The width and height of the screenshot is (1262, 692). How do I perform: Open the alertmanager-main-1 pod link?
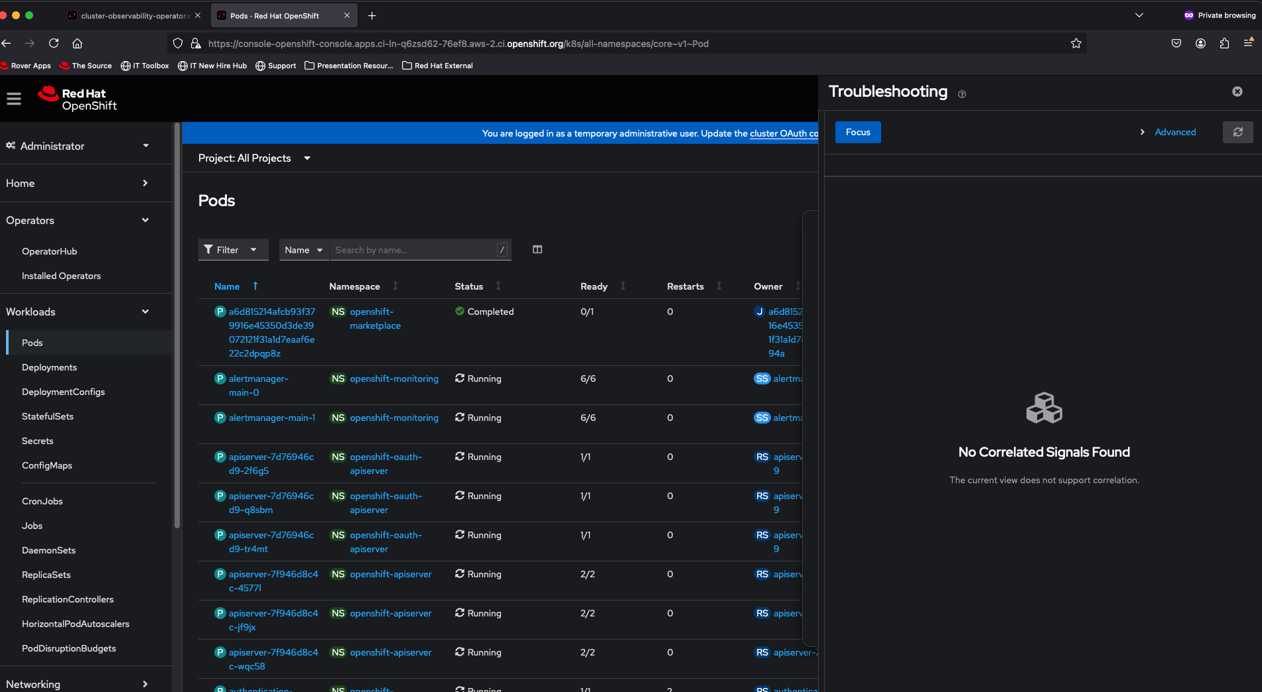pyautogui.click(x=271, y=418)
